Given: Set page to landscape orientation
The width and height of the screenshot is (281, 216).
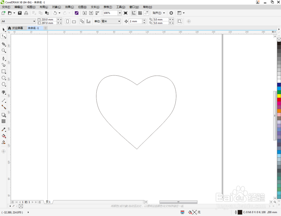Looking at the screenshot, I should [x=74, y=22].
